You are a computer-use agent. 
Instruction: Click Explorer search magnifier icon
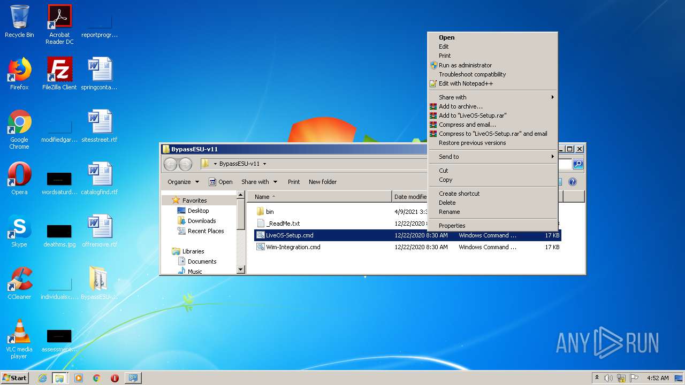(578, 164)
